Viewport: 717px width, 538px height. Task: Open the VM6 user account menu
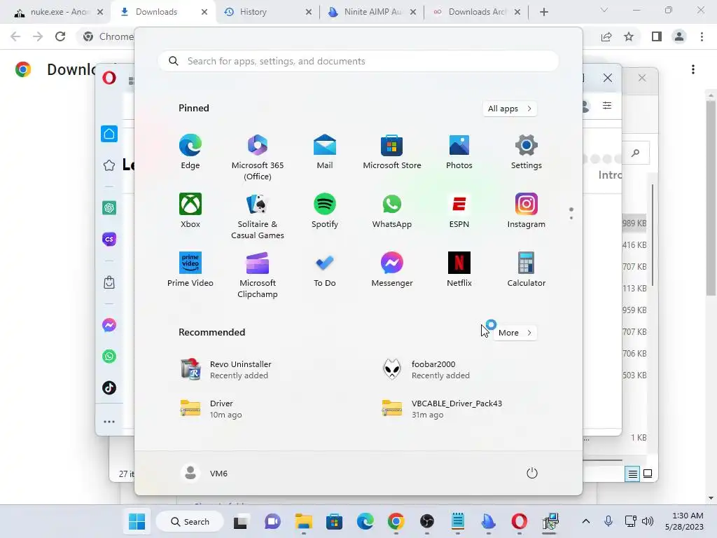pyautogui.click(x=204, y=473)
